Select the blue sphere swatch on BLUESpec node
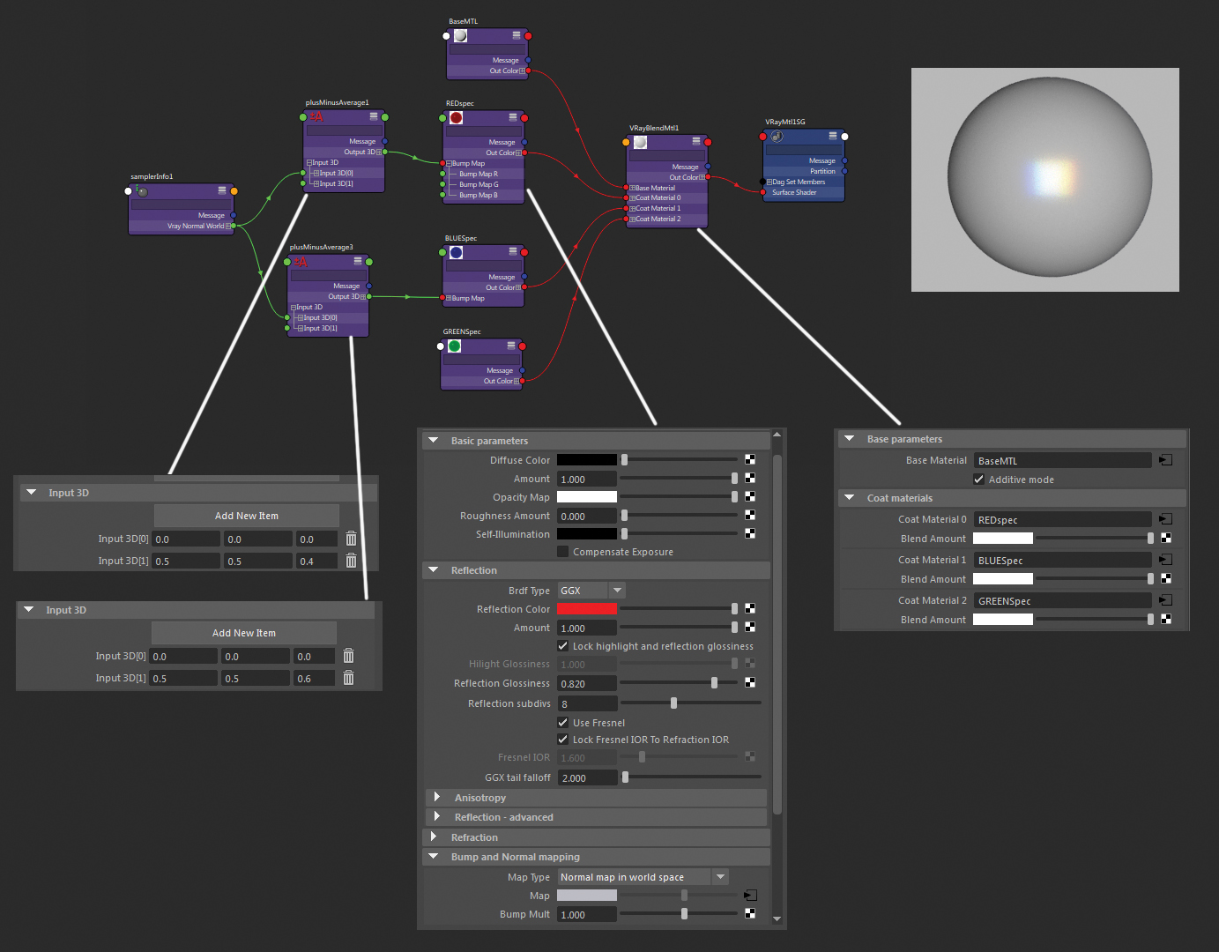 [x=456, y=252]
